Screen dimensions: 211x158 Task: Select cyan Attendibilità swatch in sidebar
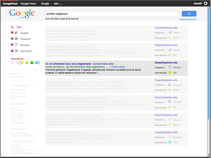(37, 62)
